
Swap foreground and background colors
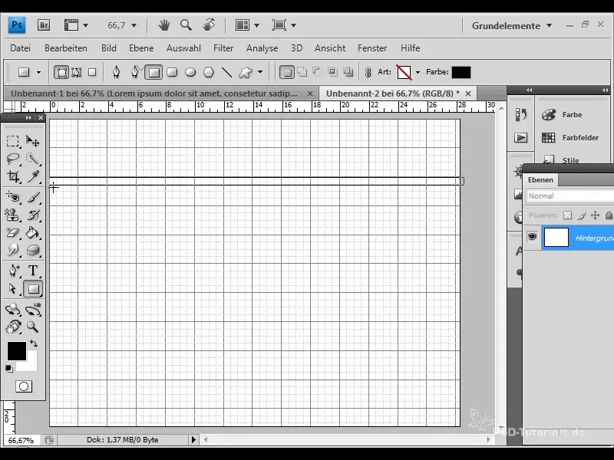34,343
